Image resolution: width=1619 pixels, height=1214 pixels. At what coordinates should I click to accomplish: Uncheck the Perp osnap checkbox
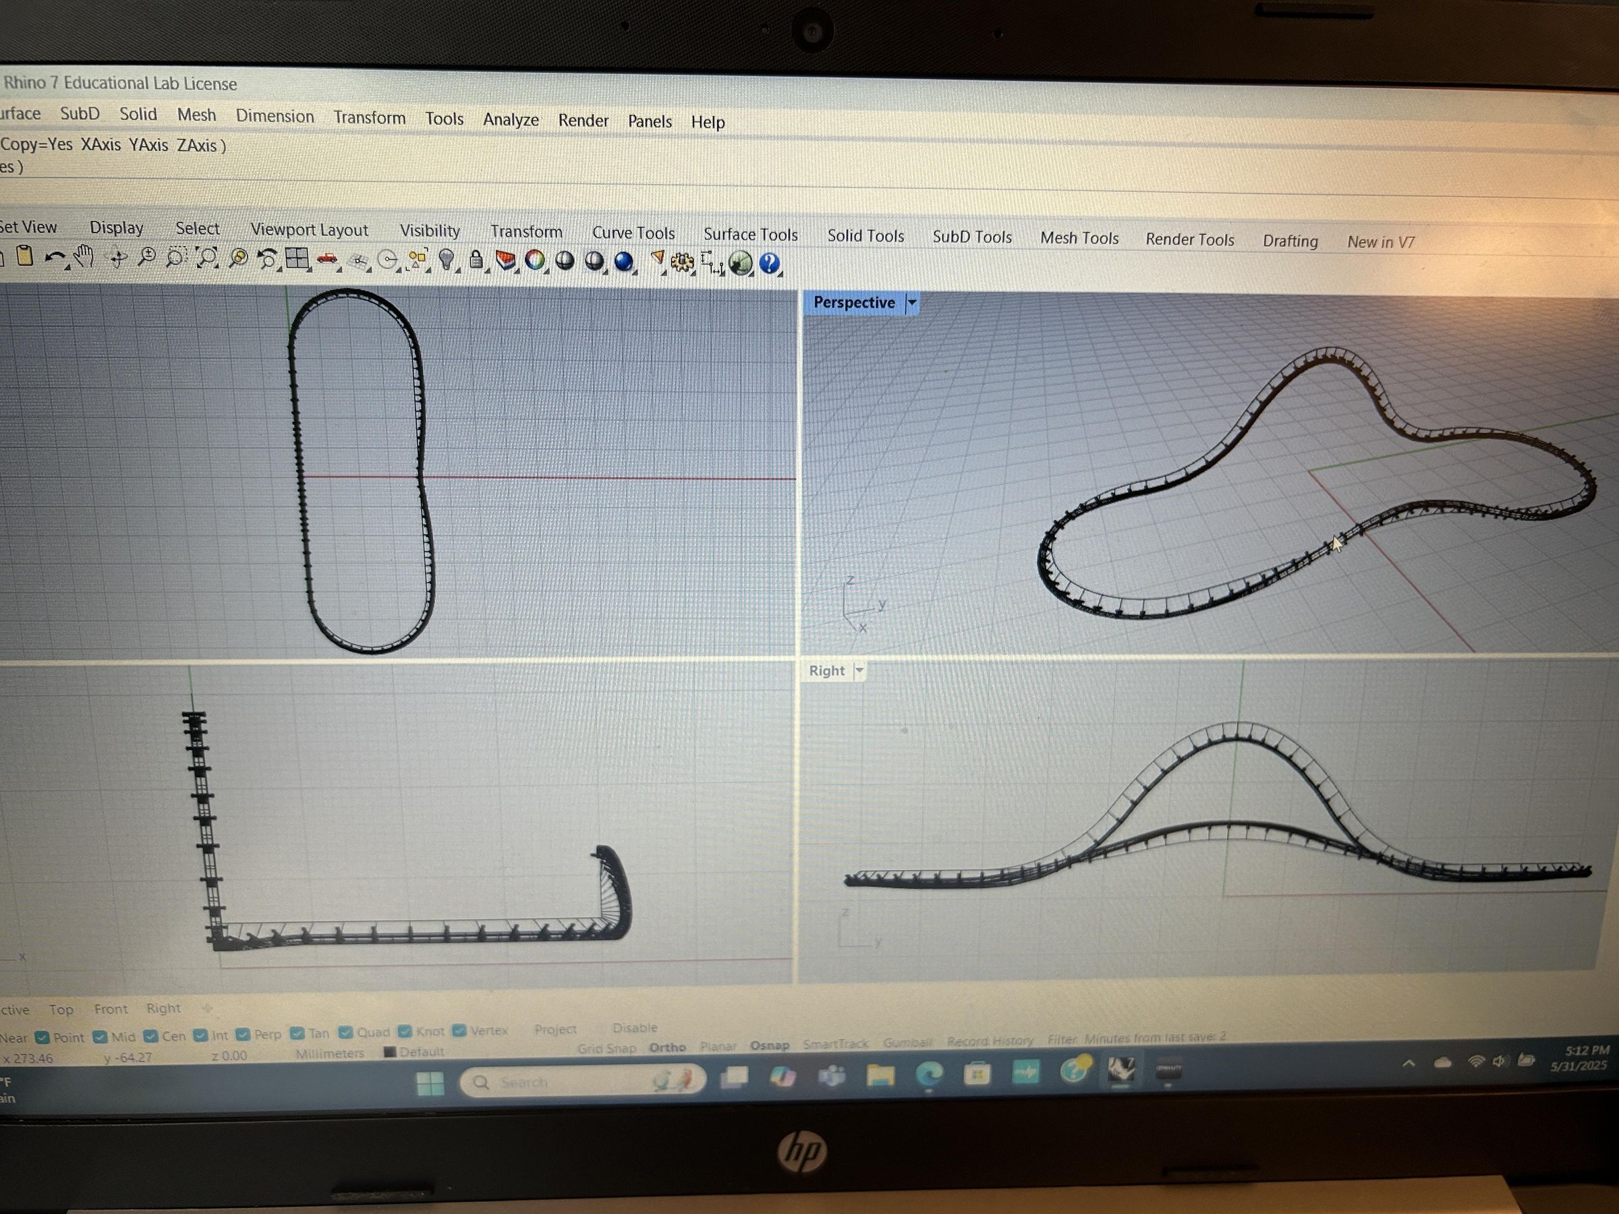click(243, 1034)
